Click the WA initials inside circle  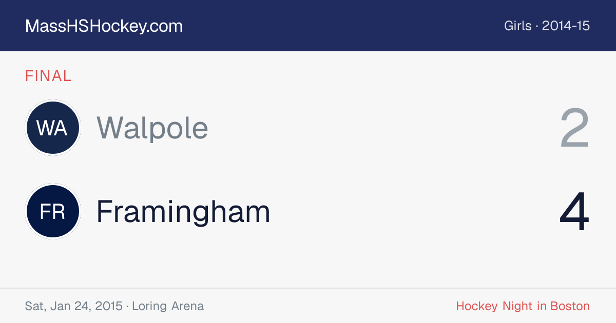tap(53, 128)
